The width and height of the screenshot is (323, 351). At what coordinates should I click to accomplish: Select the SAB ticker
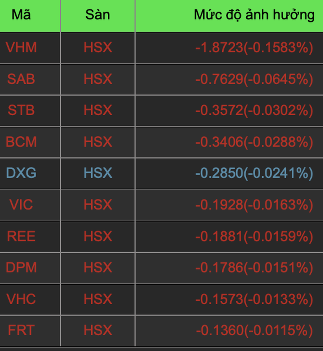coord(21,79)
